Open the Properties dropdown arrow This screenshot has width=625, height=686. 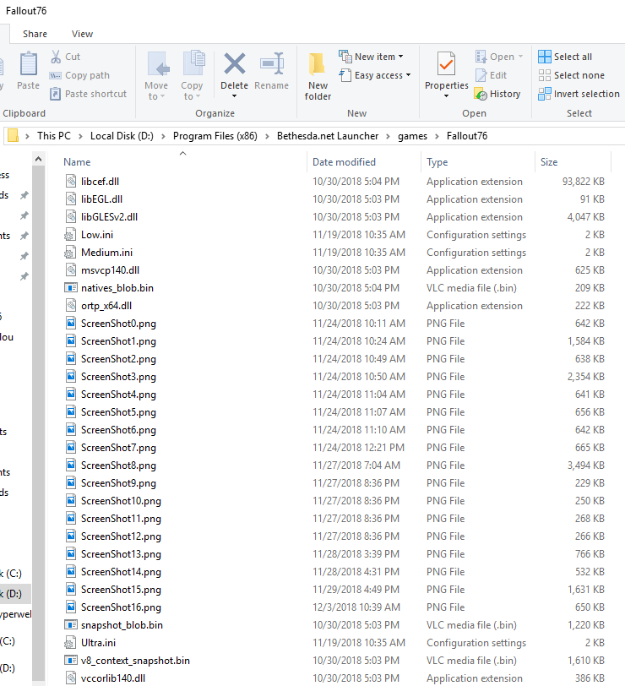point(446,96)
